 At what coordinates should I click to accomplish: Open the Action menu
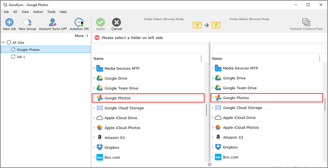38,12
